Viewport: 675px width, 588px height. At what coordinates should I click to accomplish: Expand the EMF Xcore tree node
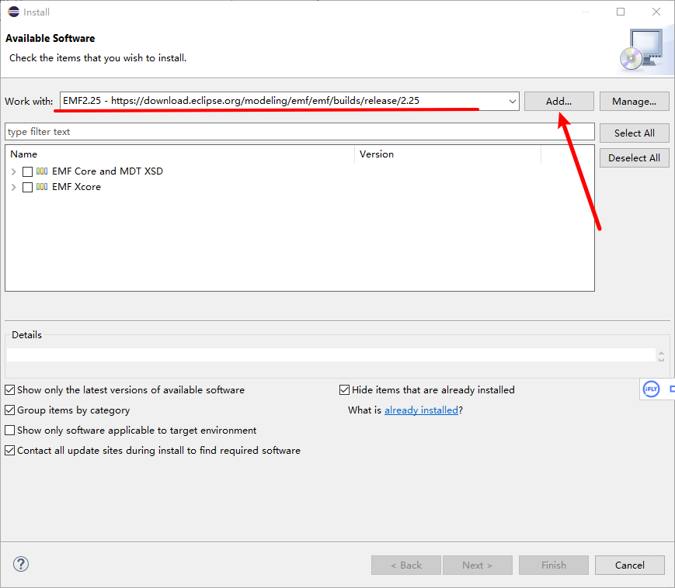point(13,187)
